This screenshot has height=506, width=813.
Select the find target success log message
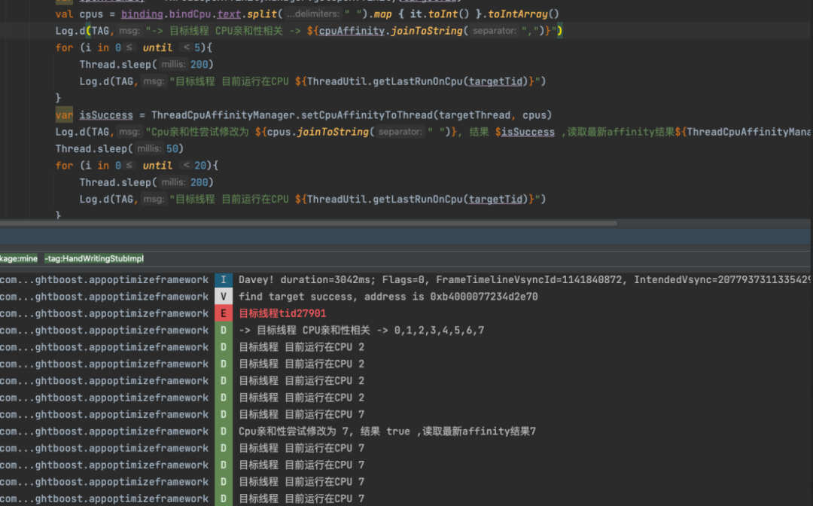click(388, 297)
